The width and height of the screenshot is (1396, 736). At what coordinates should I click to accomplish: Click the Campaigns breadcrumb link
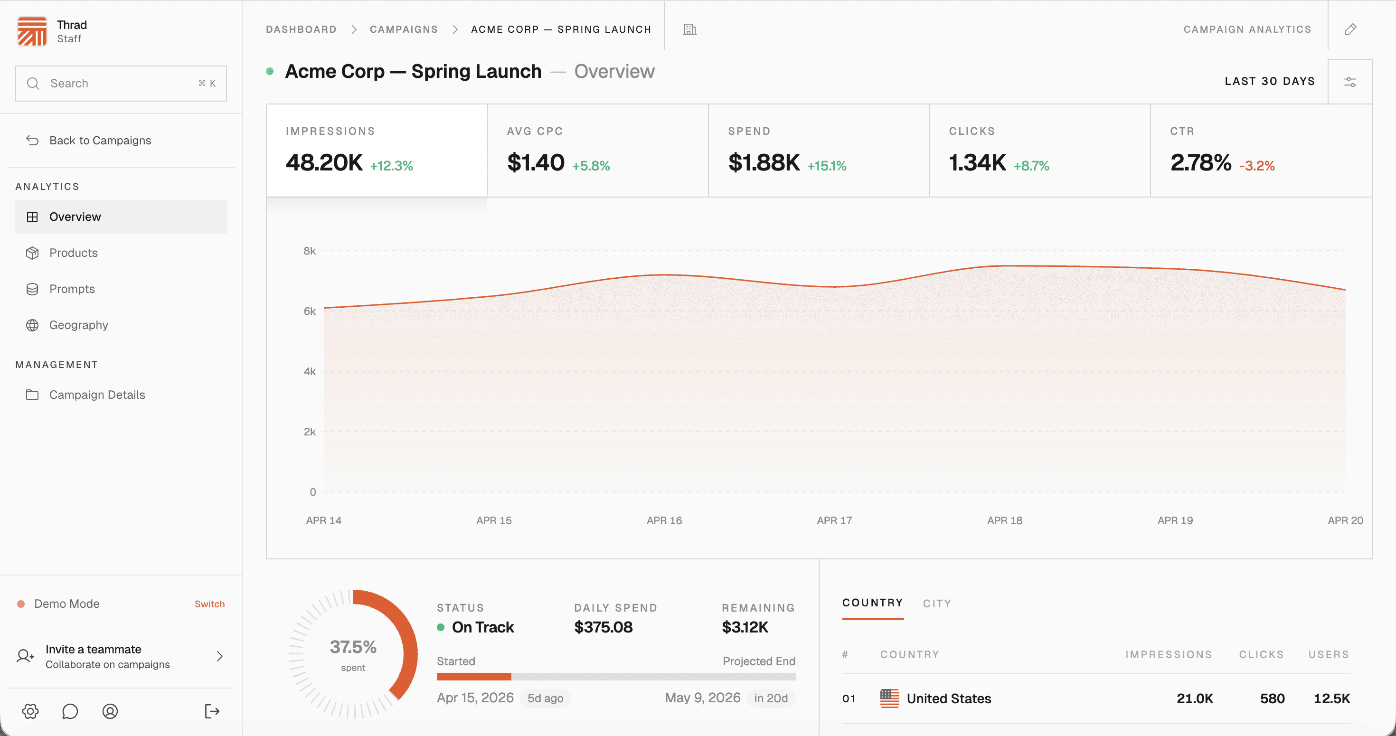pos(404,29)
